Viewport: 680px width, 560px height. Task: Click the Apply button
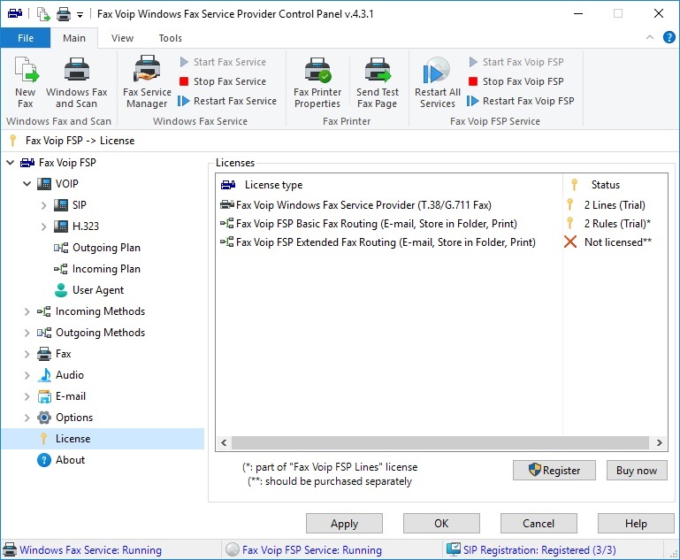click(344, 524)
